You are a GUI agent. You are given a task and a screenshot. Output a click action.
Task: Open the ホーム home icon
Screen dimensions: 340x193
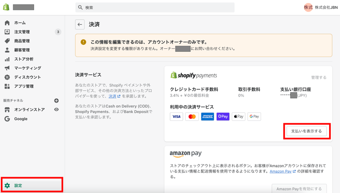[x=7, y=23]
